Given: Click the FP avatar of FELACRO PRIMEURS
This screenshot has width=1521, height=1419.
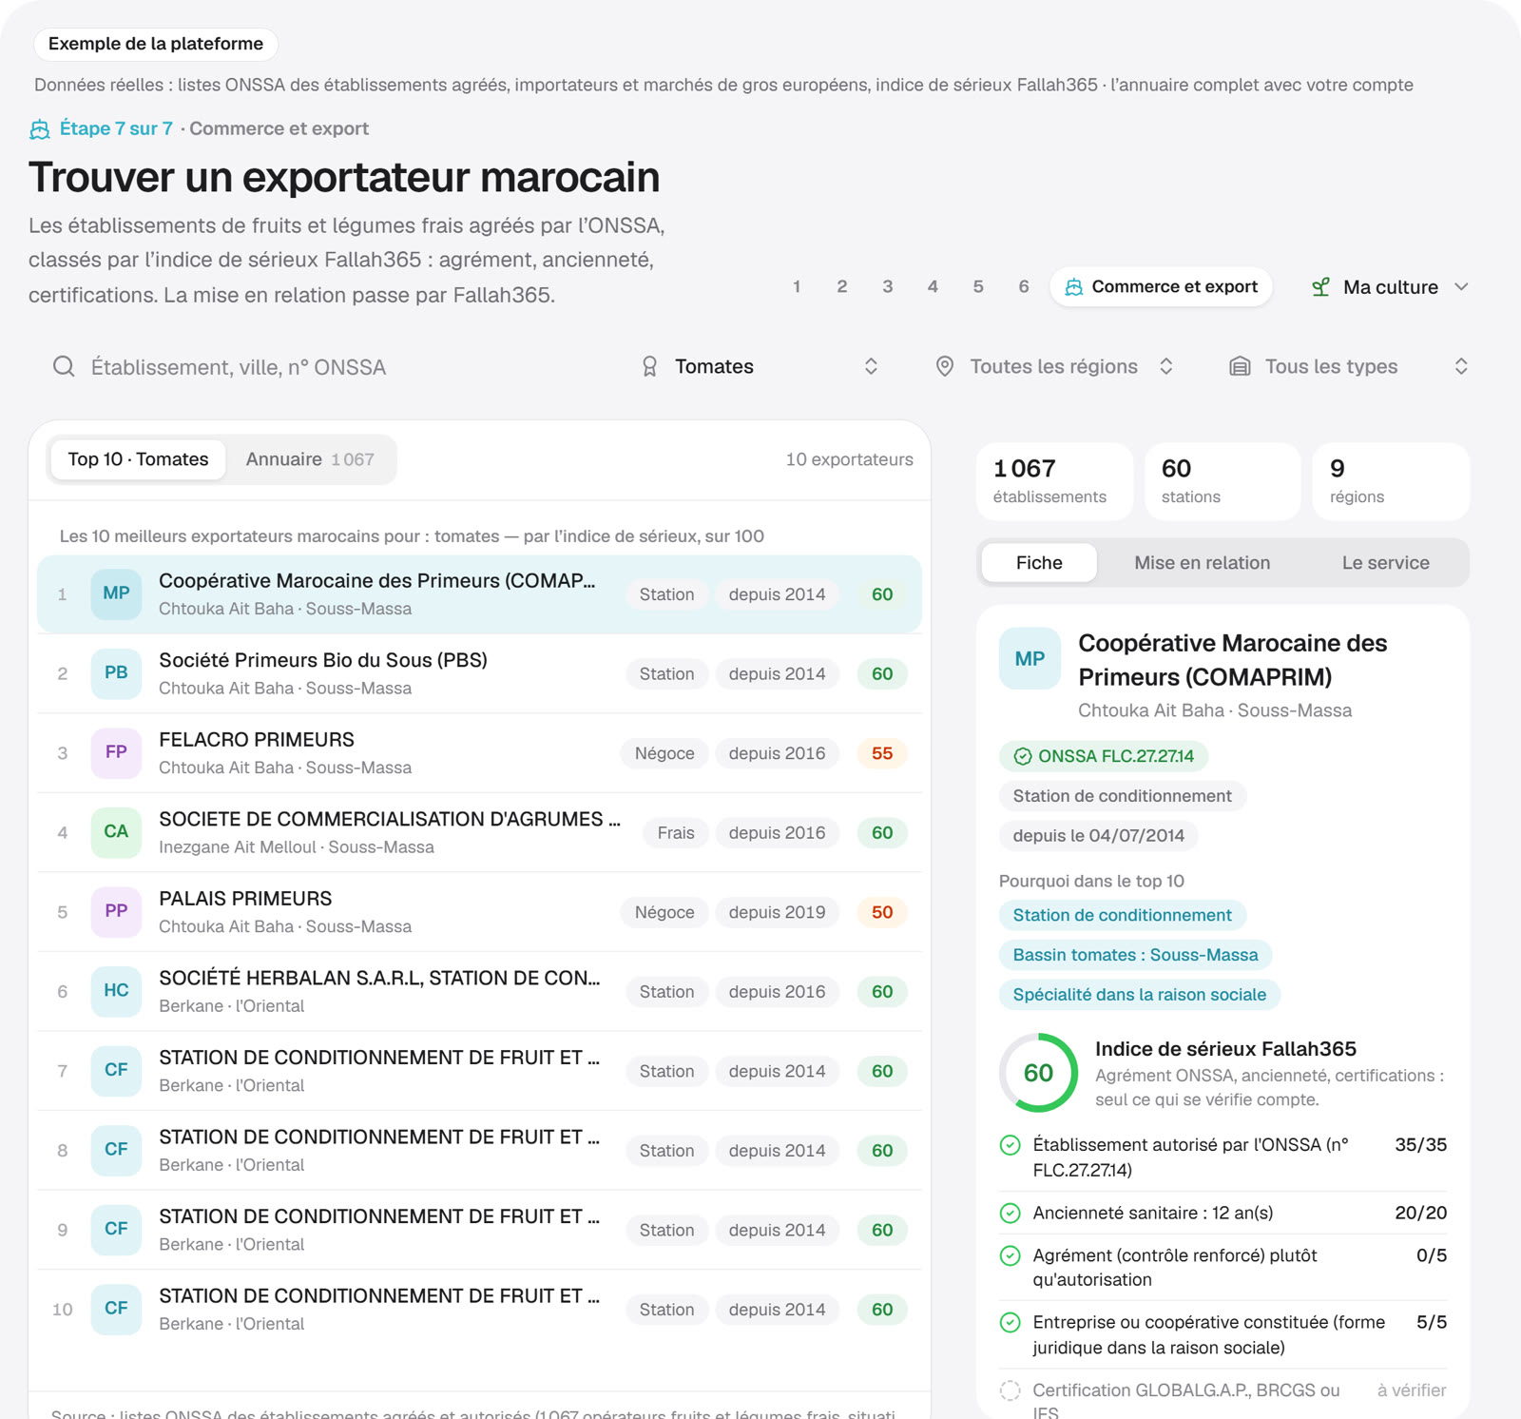Looking at the screenshot, I should tap(116, 752).
